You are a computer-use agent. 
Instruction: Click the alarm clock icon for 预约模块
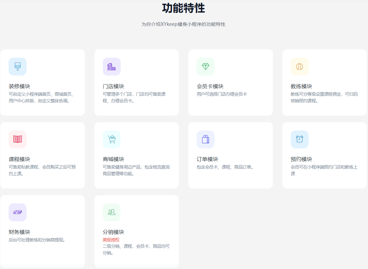coord(299,139)
